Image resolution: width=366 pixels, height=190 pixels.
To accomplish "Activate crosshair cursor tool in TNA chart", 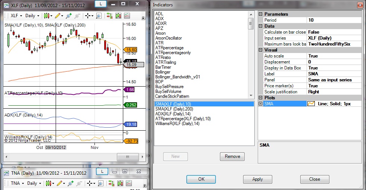I will (90, 183).
